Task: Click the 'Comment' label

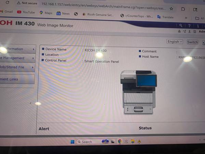Action: tap(149, 51)
